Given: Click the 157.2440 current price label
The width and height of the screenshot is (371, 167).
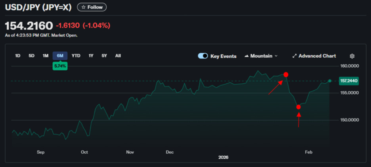Looking at the screenshot, I should point(348,81).
